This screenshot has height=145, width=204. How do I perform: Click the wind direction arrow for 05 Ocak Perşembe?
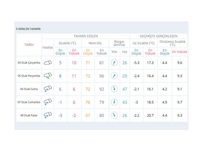pos(114,76)
